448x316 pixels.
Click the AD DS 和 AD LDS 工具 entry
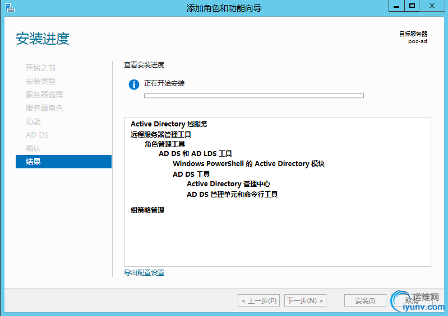195,154
